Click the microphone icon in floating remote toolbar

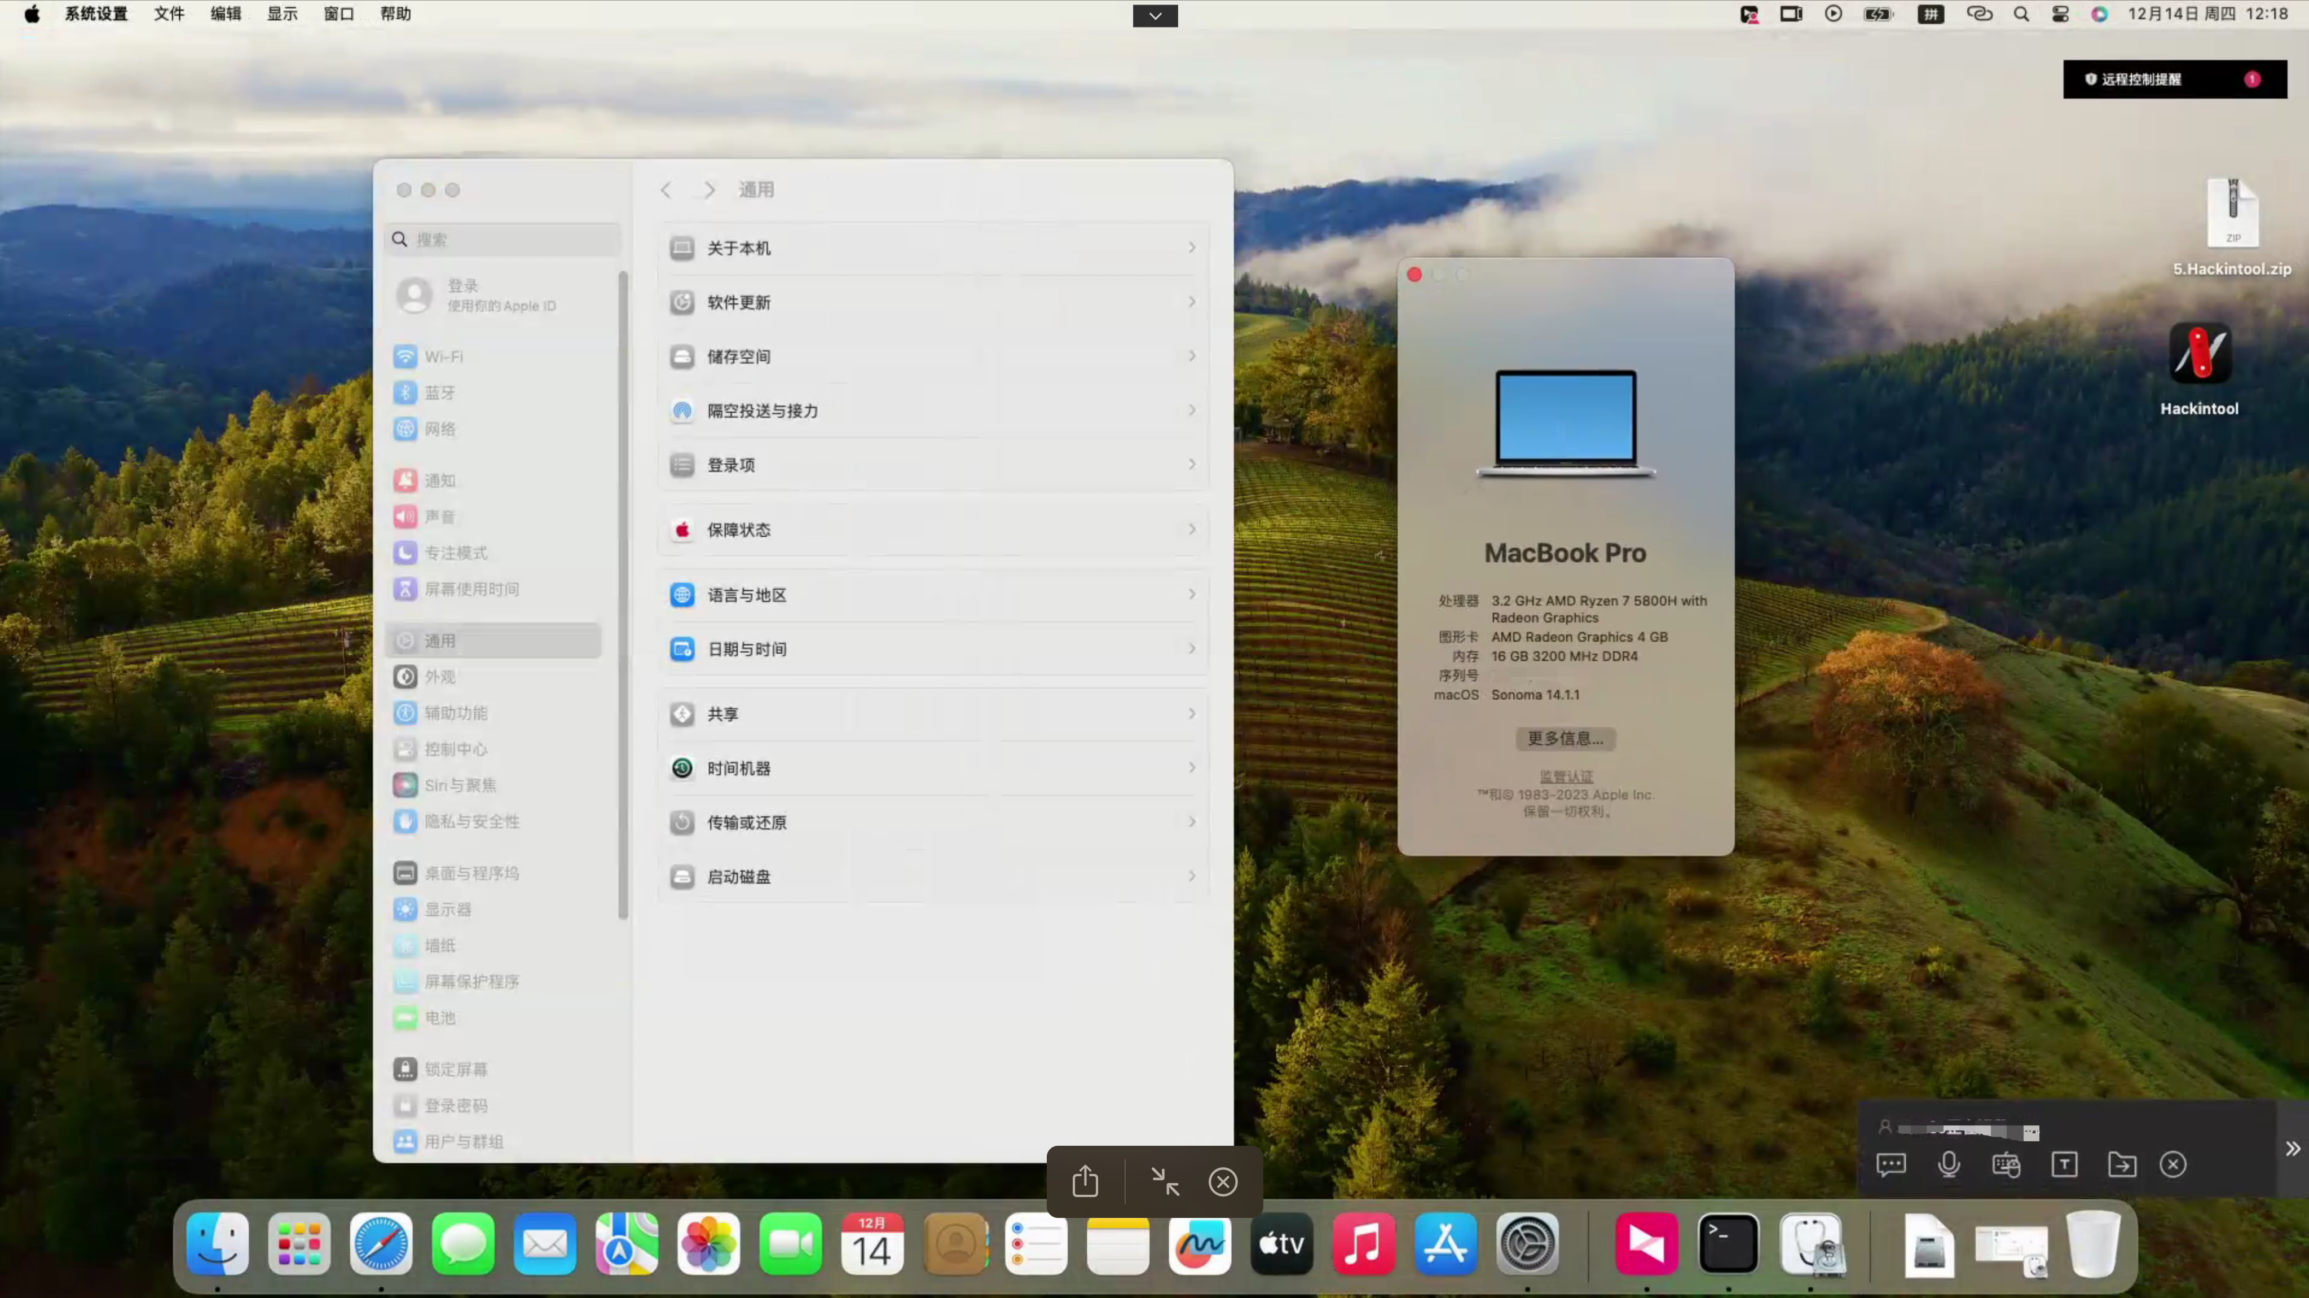pyautogui.click(x=1949, y=1164)
